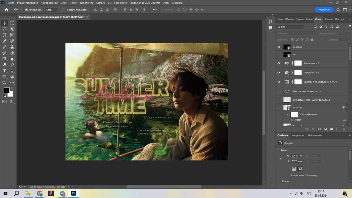Select the Lasso tool
352x198 pixels.
click(x=4, y=29)
